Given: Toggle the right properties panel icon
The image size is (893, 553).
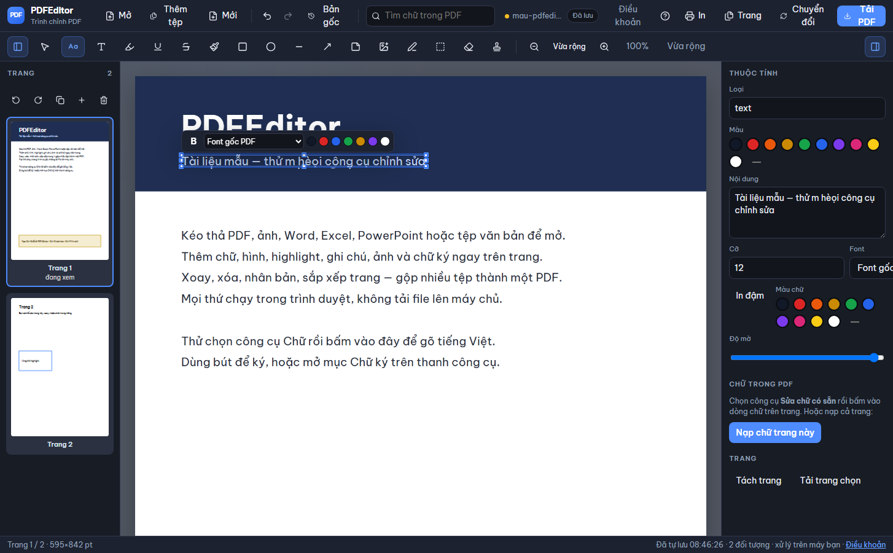Looking at the screenshot, I should (875, 47).
